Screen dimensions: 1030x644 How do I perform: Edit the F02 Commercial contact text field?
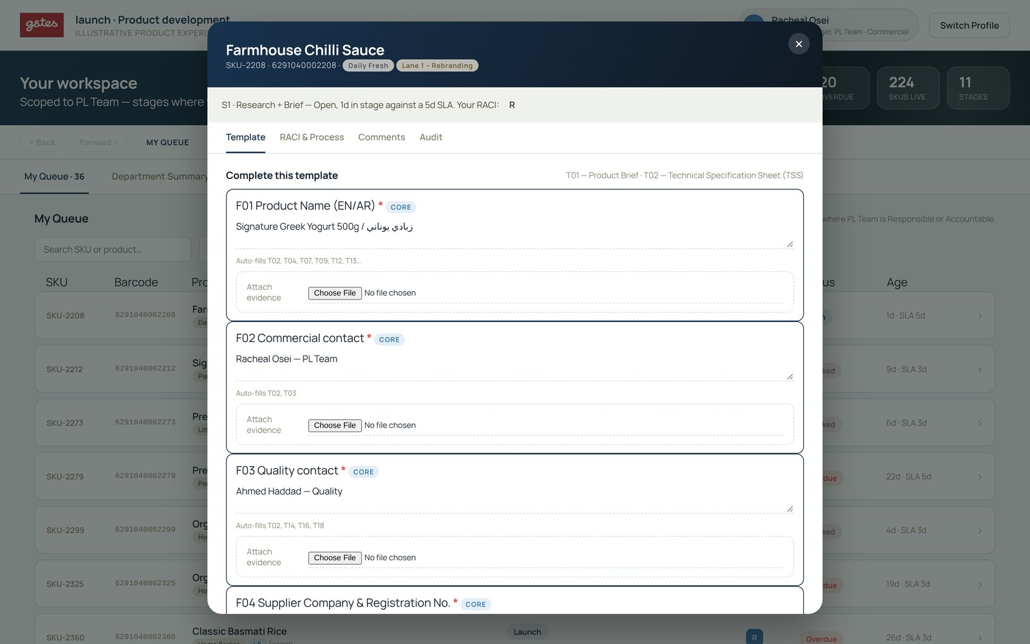coord(514,365)
